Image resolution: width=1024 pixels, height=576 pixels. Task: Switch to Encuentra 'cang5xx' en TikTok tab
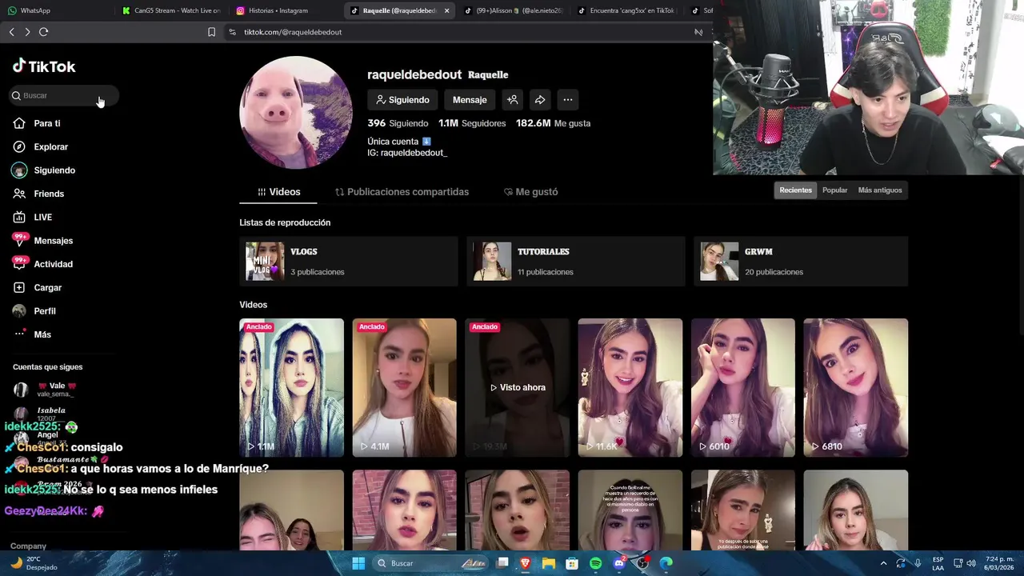626,10
